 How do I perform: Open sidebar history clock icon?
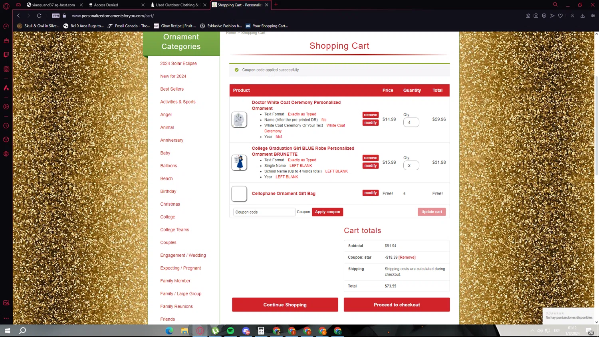pos(6,125)
